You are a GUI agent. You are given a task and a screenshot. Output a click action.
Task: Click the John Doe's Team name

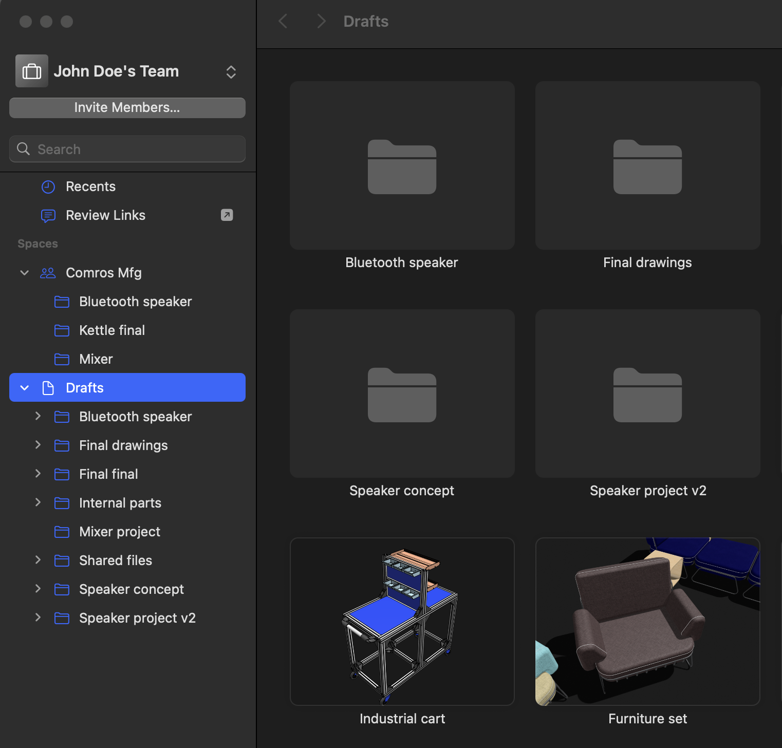tap(116, 71)
